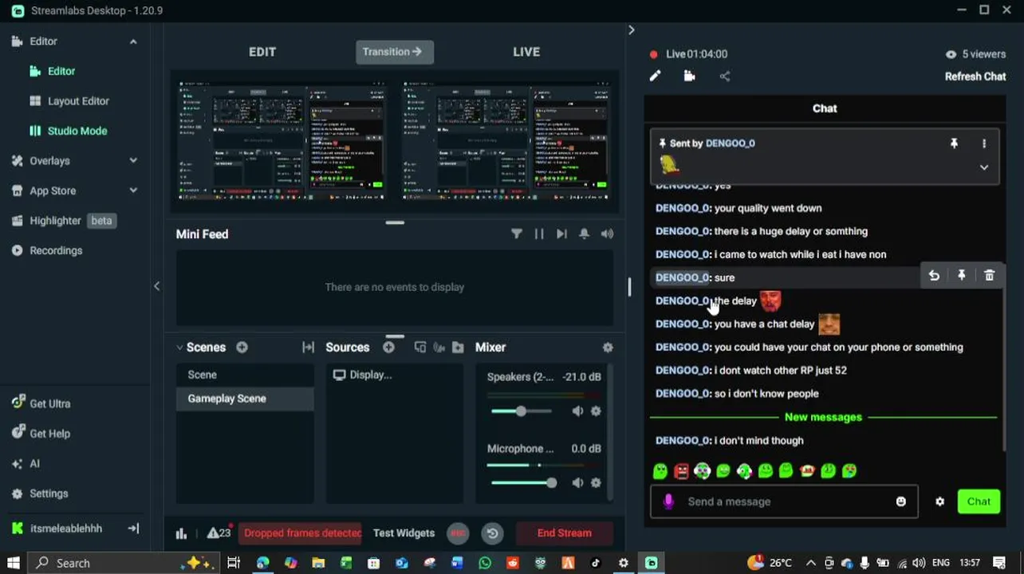1024x574 pixels.
Task: Unpin the DENGOO_0 pinned message
Action: (954, 143)
